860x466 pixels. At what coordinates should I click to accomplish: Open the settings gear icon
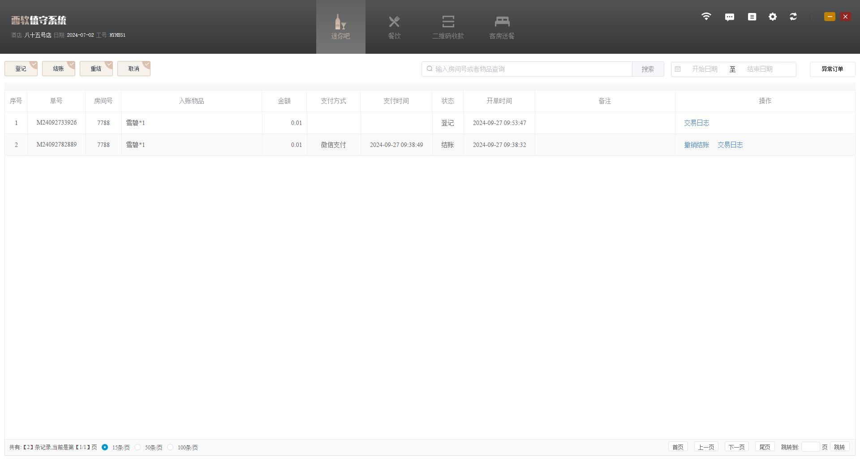click(773, 17)
